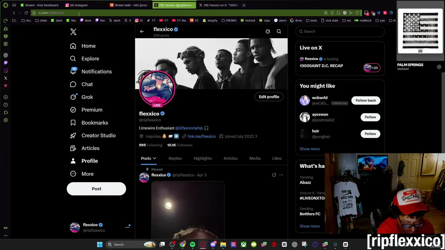Open the pinned post's three-dots menu
The image size is (445, 250).
tap(281, 175)
